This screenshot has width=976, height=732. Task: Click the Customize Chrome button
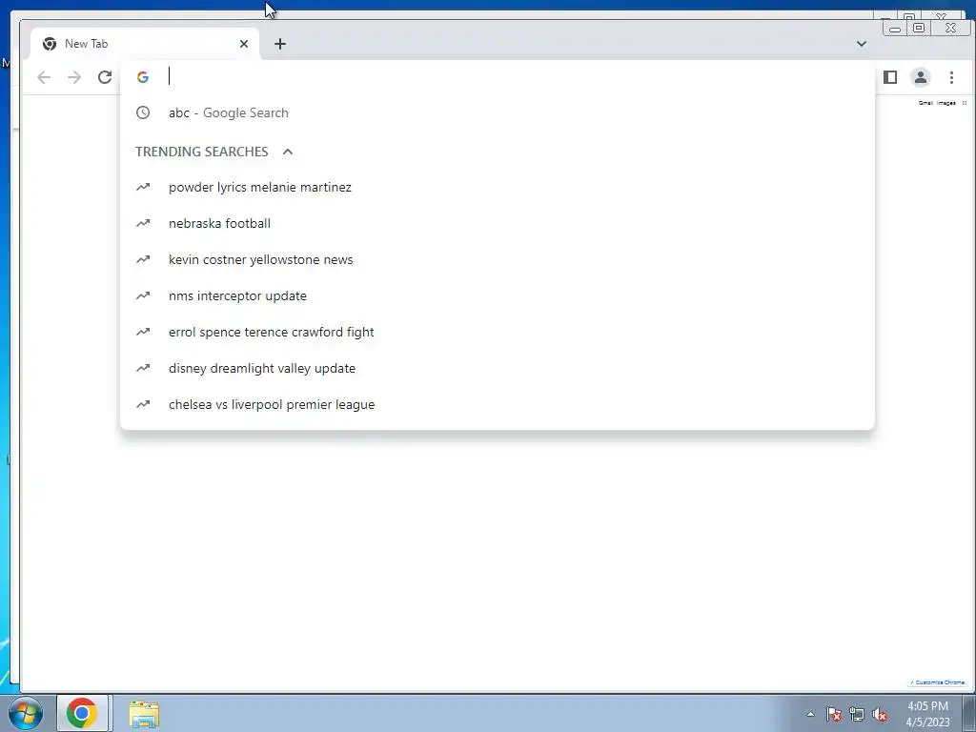(937, 682)
